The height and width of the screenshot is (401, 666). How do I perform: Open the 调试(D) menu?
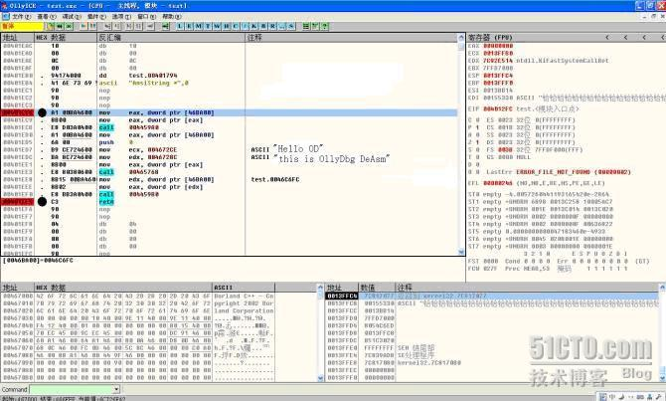[72, 16]
